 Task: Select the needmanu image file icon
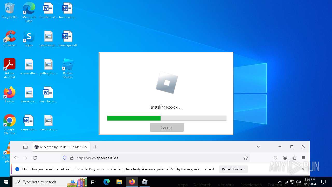pyautogui.click(x=48, y=123)
